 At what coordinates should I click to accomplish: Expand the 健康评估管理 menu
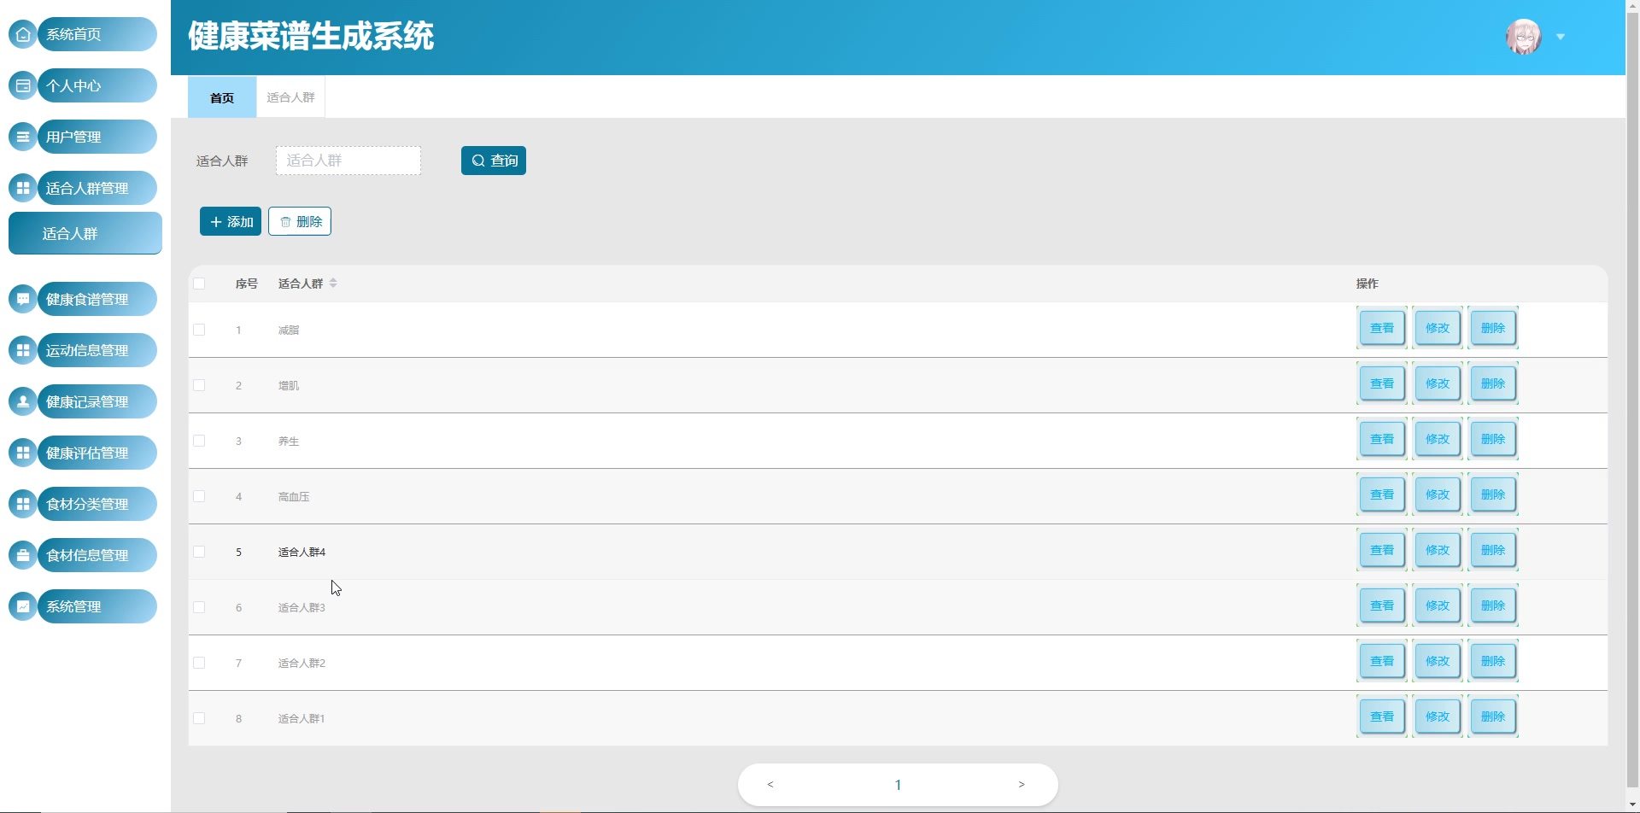97,453
